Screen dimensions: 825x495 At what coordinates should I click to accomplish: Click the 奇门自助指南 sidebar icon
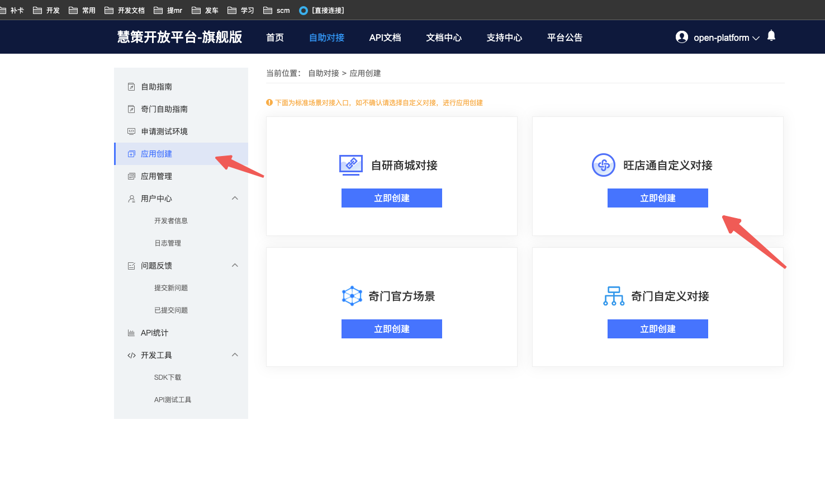[131, 109]
